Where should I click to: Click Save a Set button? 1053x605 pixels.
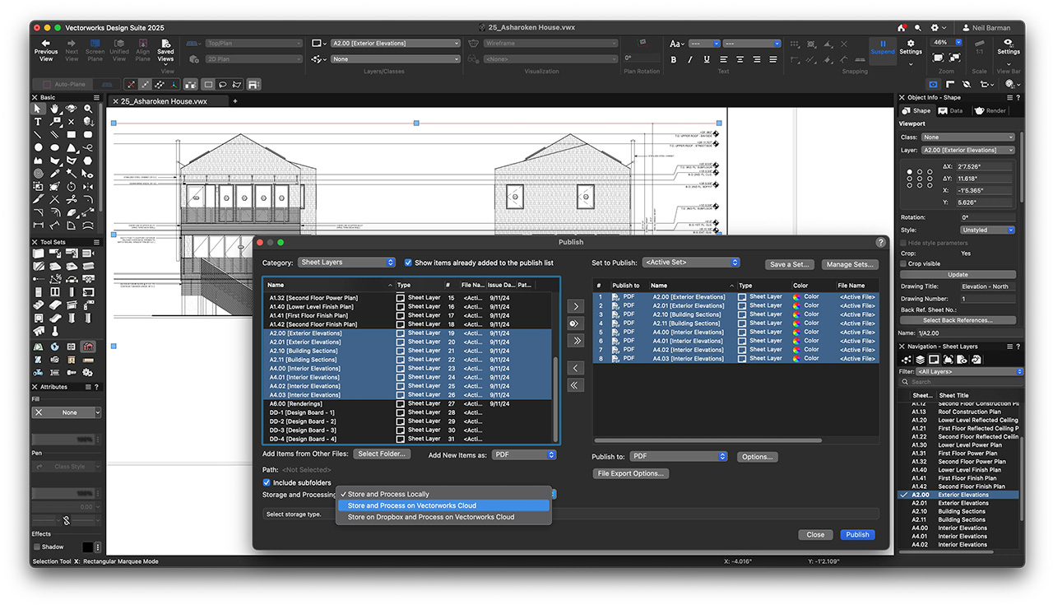pyautogui.click(x=790, y=264)
